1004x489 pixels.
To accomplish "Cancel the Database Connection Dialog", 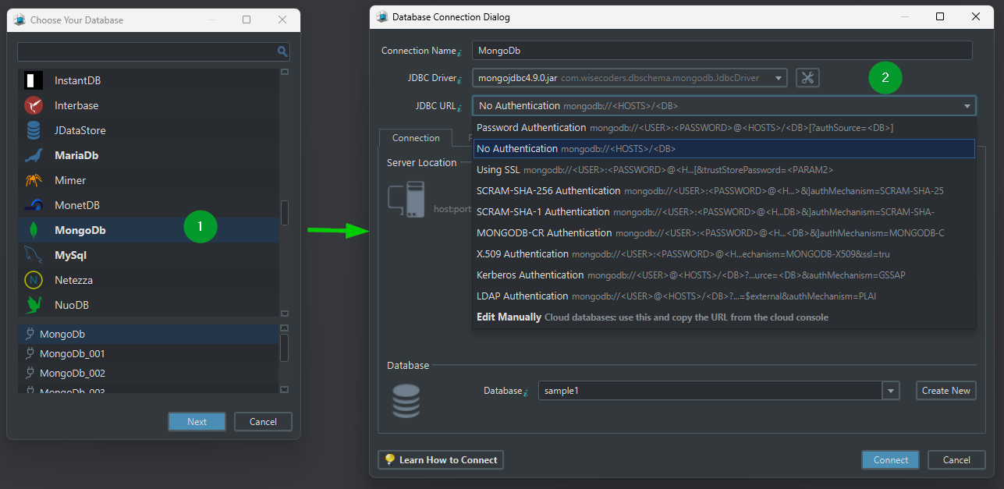I will [x=956, y=460].
